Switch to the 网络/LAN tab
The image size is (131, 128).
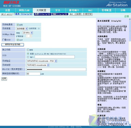coord(24,10)
